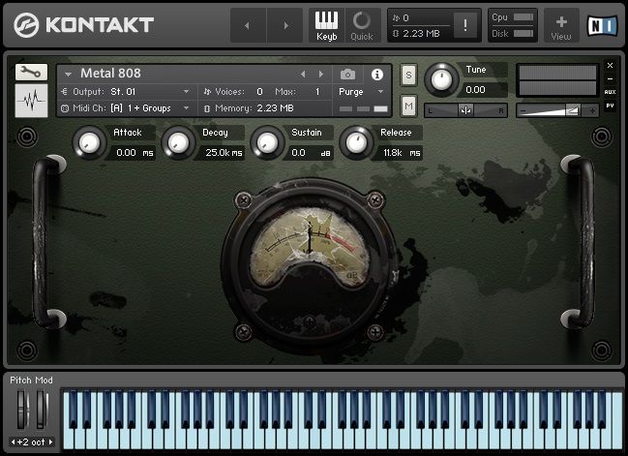Open the View plus menu
The width and height of the screenshot is (628, 456).
(x=561, y=24)
